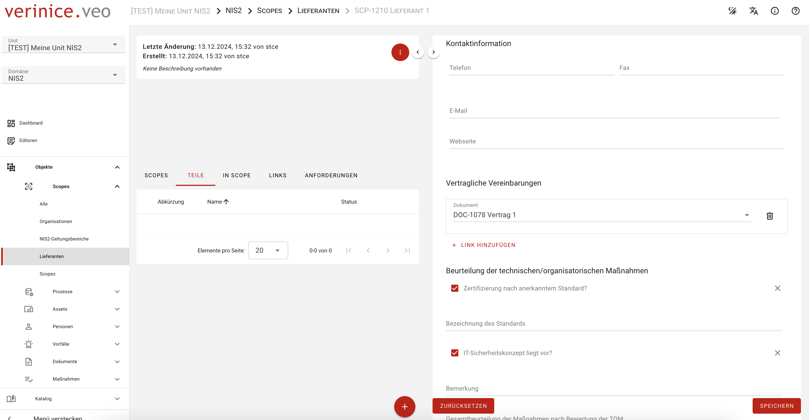Switch to the Links tab
Screen dimensions: 809x420
point(278,175)
